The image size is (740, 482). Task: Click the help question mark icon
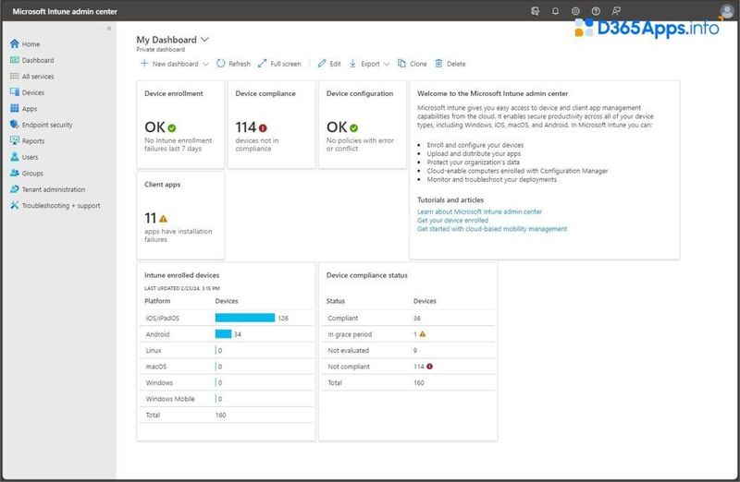pos(596,11)
